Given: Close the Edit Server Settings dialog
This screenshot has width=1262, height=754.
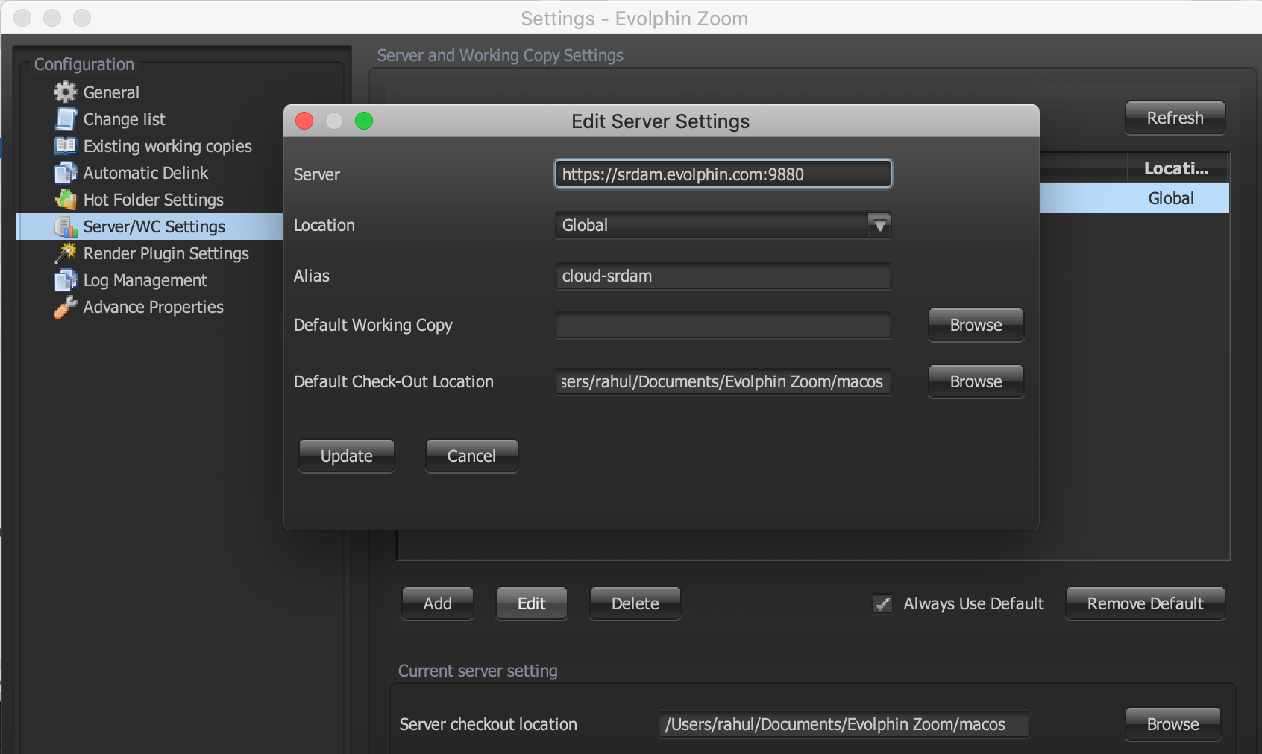Looking at the screenshot, I should pos(304,121).
